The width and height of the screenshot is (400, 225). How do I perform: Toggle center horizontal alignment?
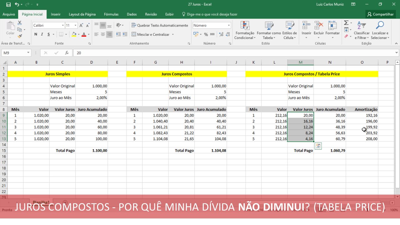pos(103,34)
